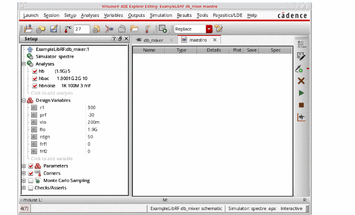
Task: Uncheck the hb analysis checkbox
Action: coord(35,71)
